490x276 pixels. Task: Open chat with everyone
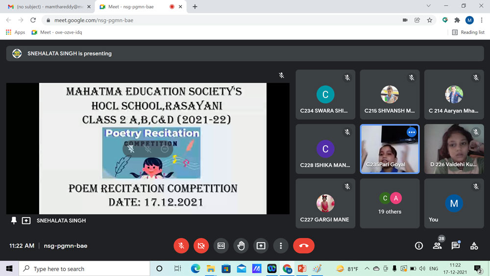point(455,246)
